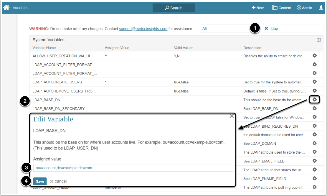
Task: Select LDAP_BASE_DN_SECONDARY variable name
Action: 59,109
